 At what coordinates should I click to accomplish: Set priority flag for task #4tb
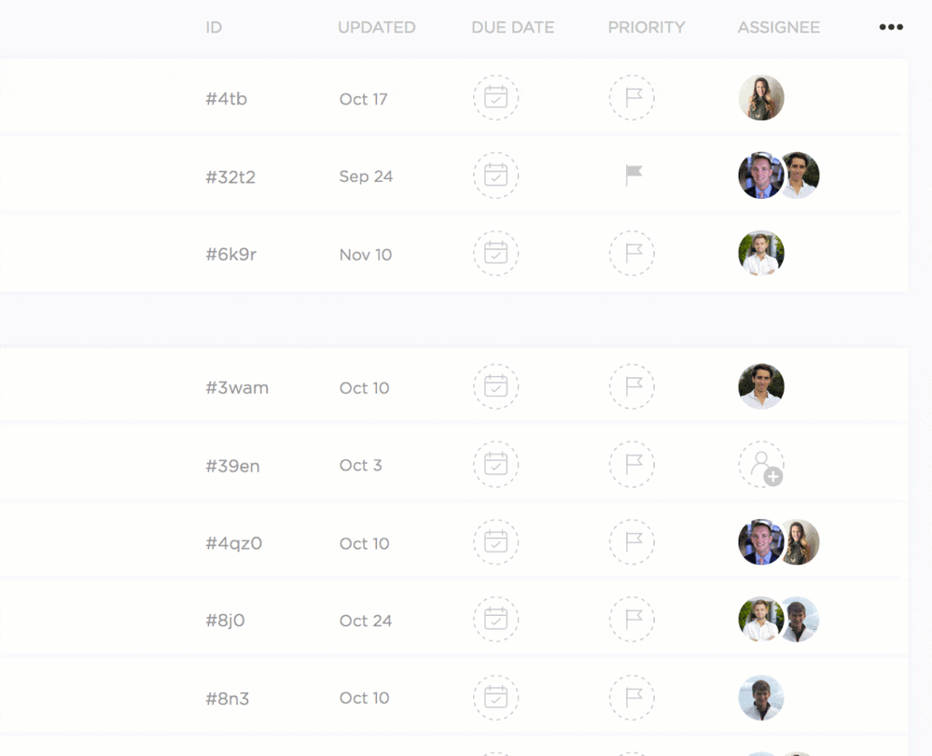coord(632,98)
